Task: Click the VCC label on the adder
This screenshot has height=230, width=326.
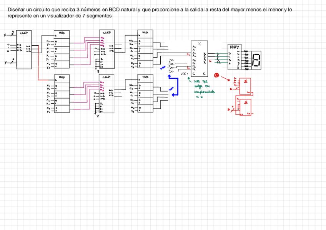Action: coord(183,73)
